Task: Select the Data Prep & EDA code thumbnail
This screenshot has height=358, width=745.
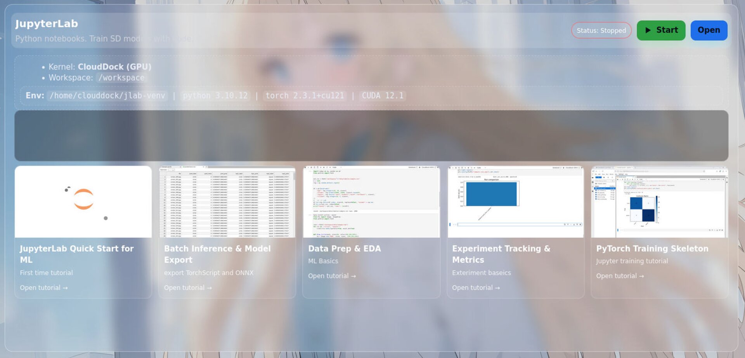Action: pos(371,202)
